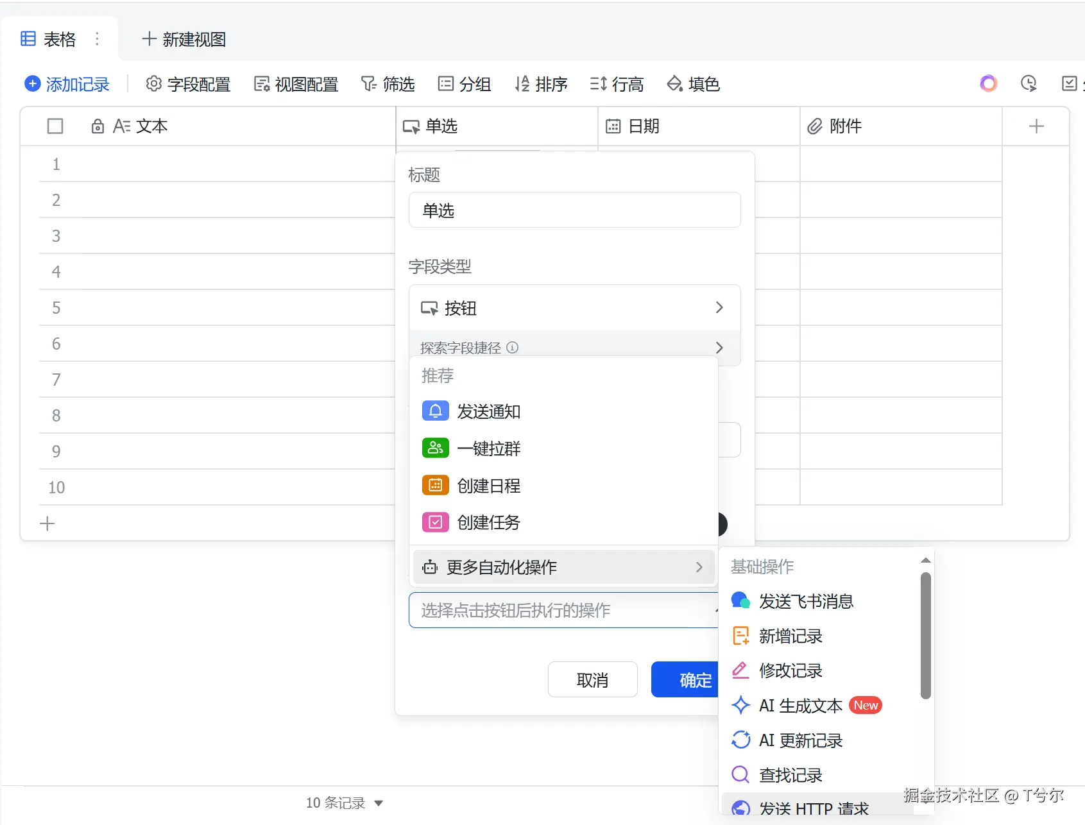The width and height of the screenshot is (1085, 825).
Task: Create a new view with 新建视图
Action: click(x=184, y=39)
